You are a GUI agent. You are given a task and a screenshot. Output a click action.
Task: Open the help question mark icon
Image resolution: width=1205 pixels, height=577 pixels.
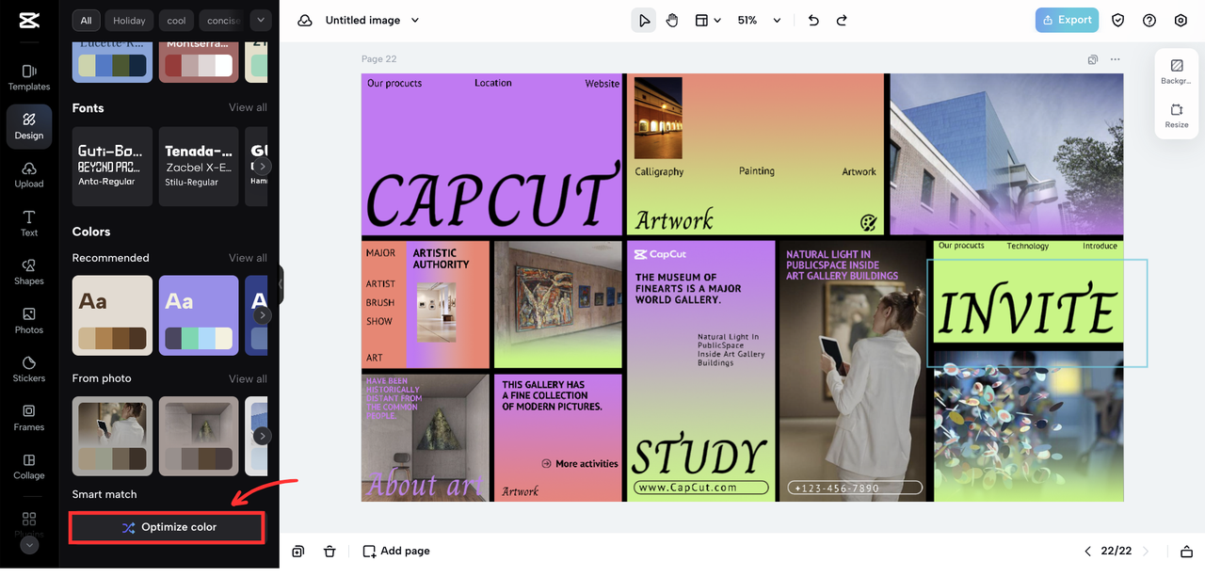[1149, 21]
